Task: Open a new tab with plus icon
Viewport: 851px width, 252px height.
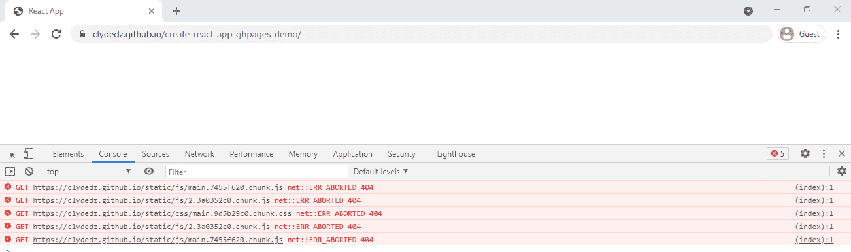Action: 176,11
